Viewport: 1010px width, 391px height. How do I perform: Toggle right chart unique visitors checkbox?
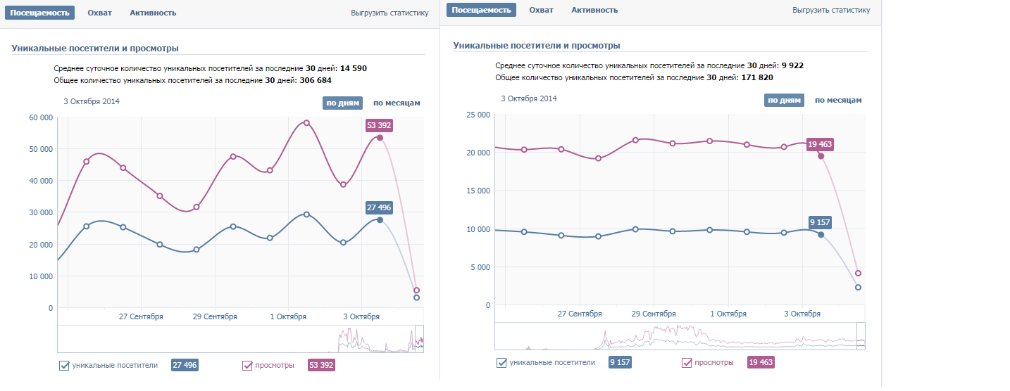click(x=501, y=363)
